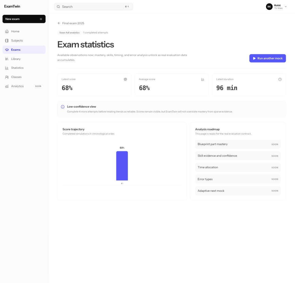Click the 96 min duration value
This screenshot has height=283, width=295.
click(227, 88)
